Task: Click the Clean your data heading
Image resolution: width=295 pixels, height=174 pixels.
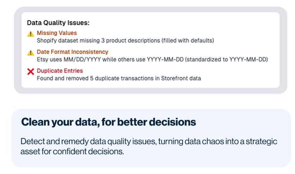Action: (x=109, y=122)
